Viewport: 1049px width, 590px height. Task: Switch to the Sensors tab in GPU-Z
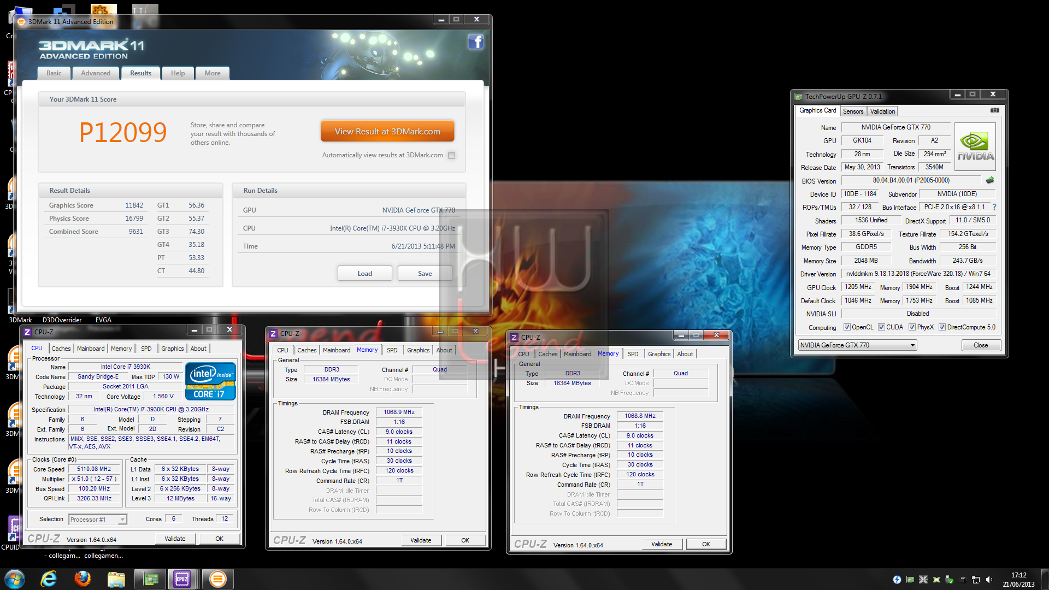pyautogui.click(x=853, y=111)
